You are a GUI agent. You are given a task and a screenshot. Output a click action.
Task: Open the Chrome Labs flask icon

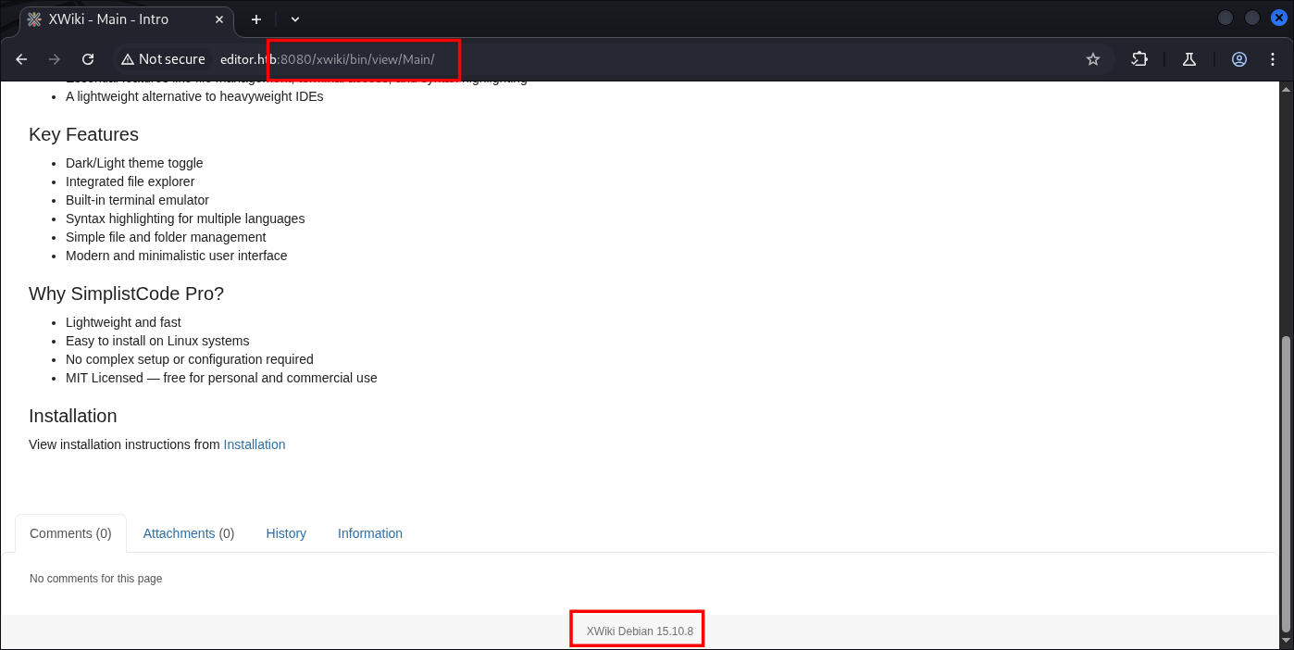1189,59
